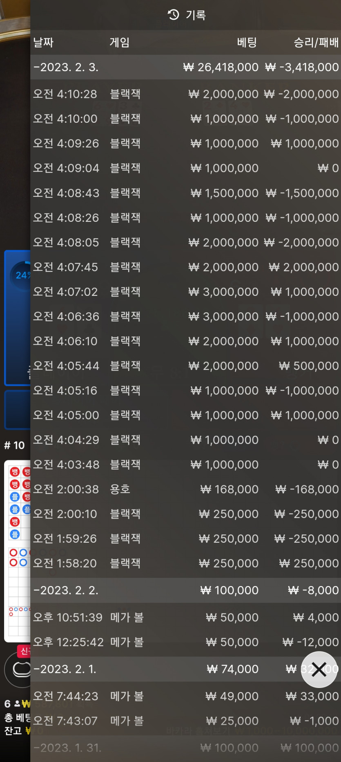Collapse the 2023. 2. 1. date group
The width and height of the screenshot is (341, 762).
tap(185, 669)
